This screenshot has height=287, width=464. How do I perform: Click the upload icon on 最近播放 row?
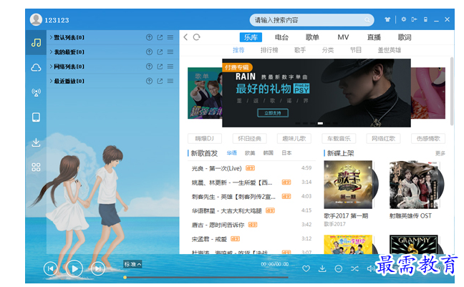click(149, 81)
